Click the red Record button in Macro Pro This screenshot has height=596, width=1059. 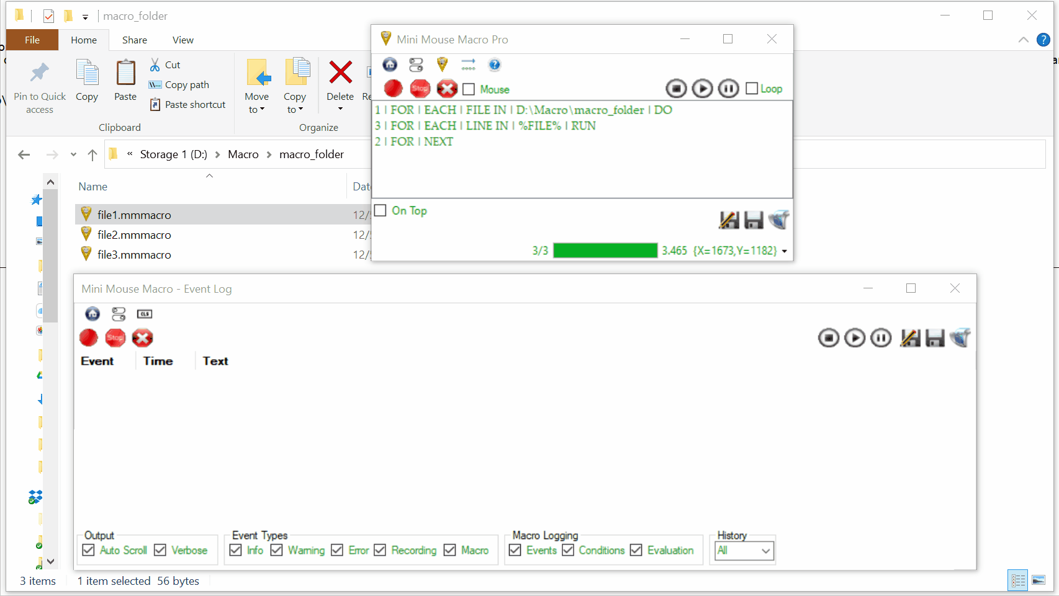coord(393,89)
